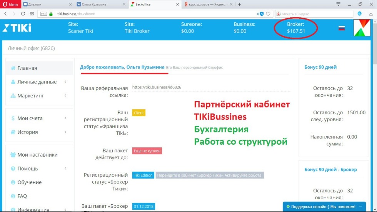Switch to the Ольга Кузьмина tab
This screenshot has width=377, height=212.
point(99,4)
